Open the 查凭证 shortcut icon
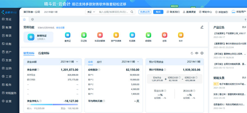The image size is (247, 113). [x=68, y=35]
